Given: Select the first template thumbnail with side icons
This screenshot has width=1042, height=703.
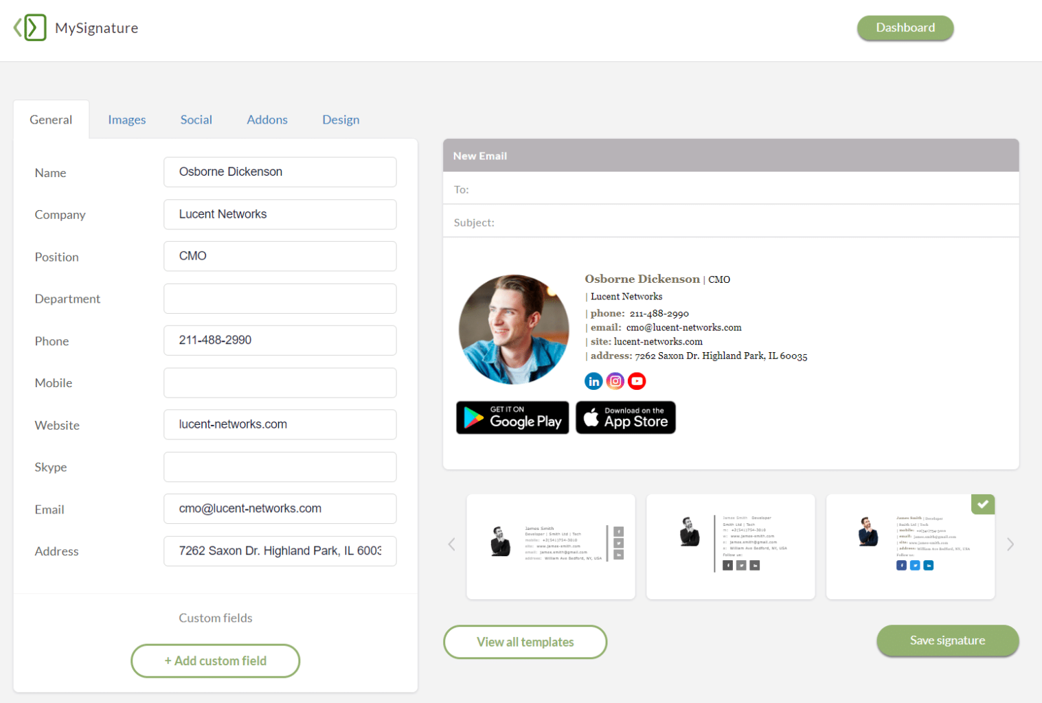Looking at the screenshot, I should 551,546.
